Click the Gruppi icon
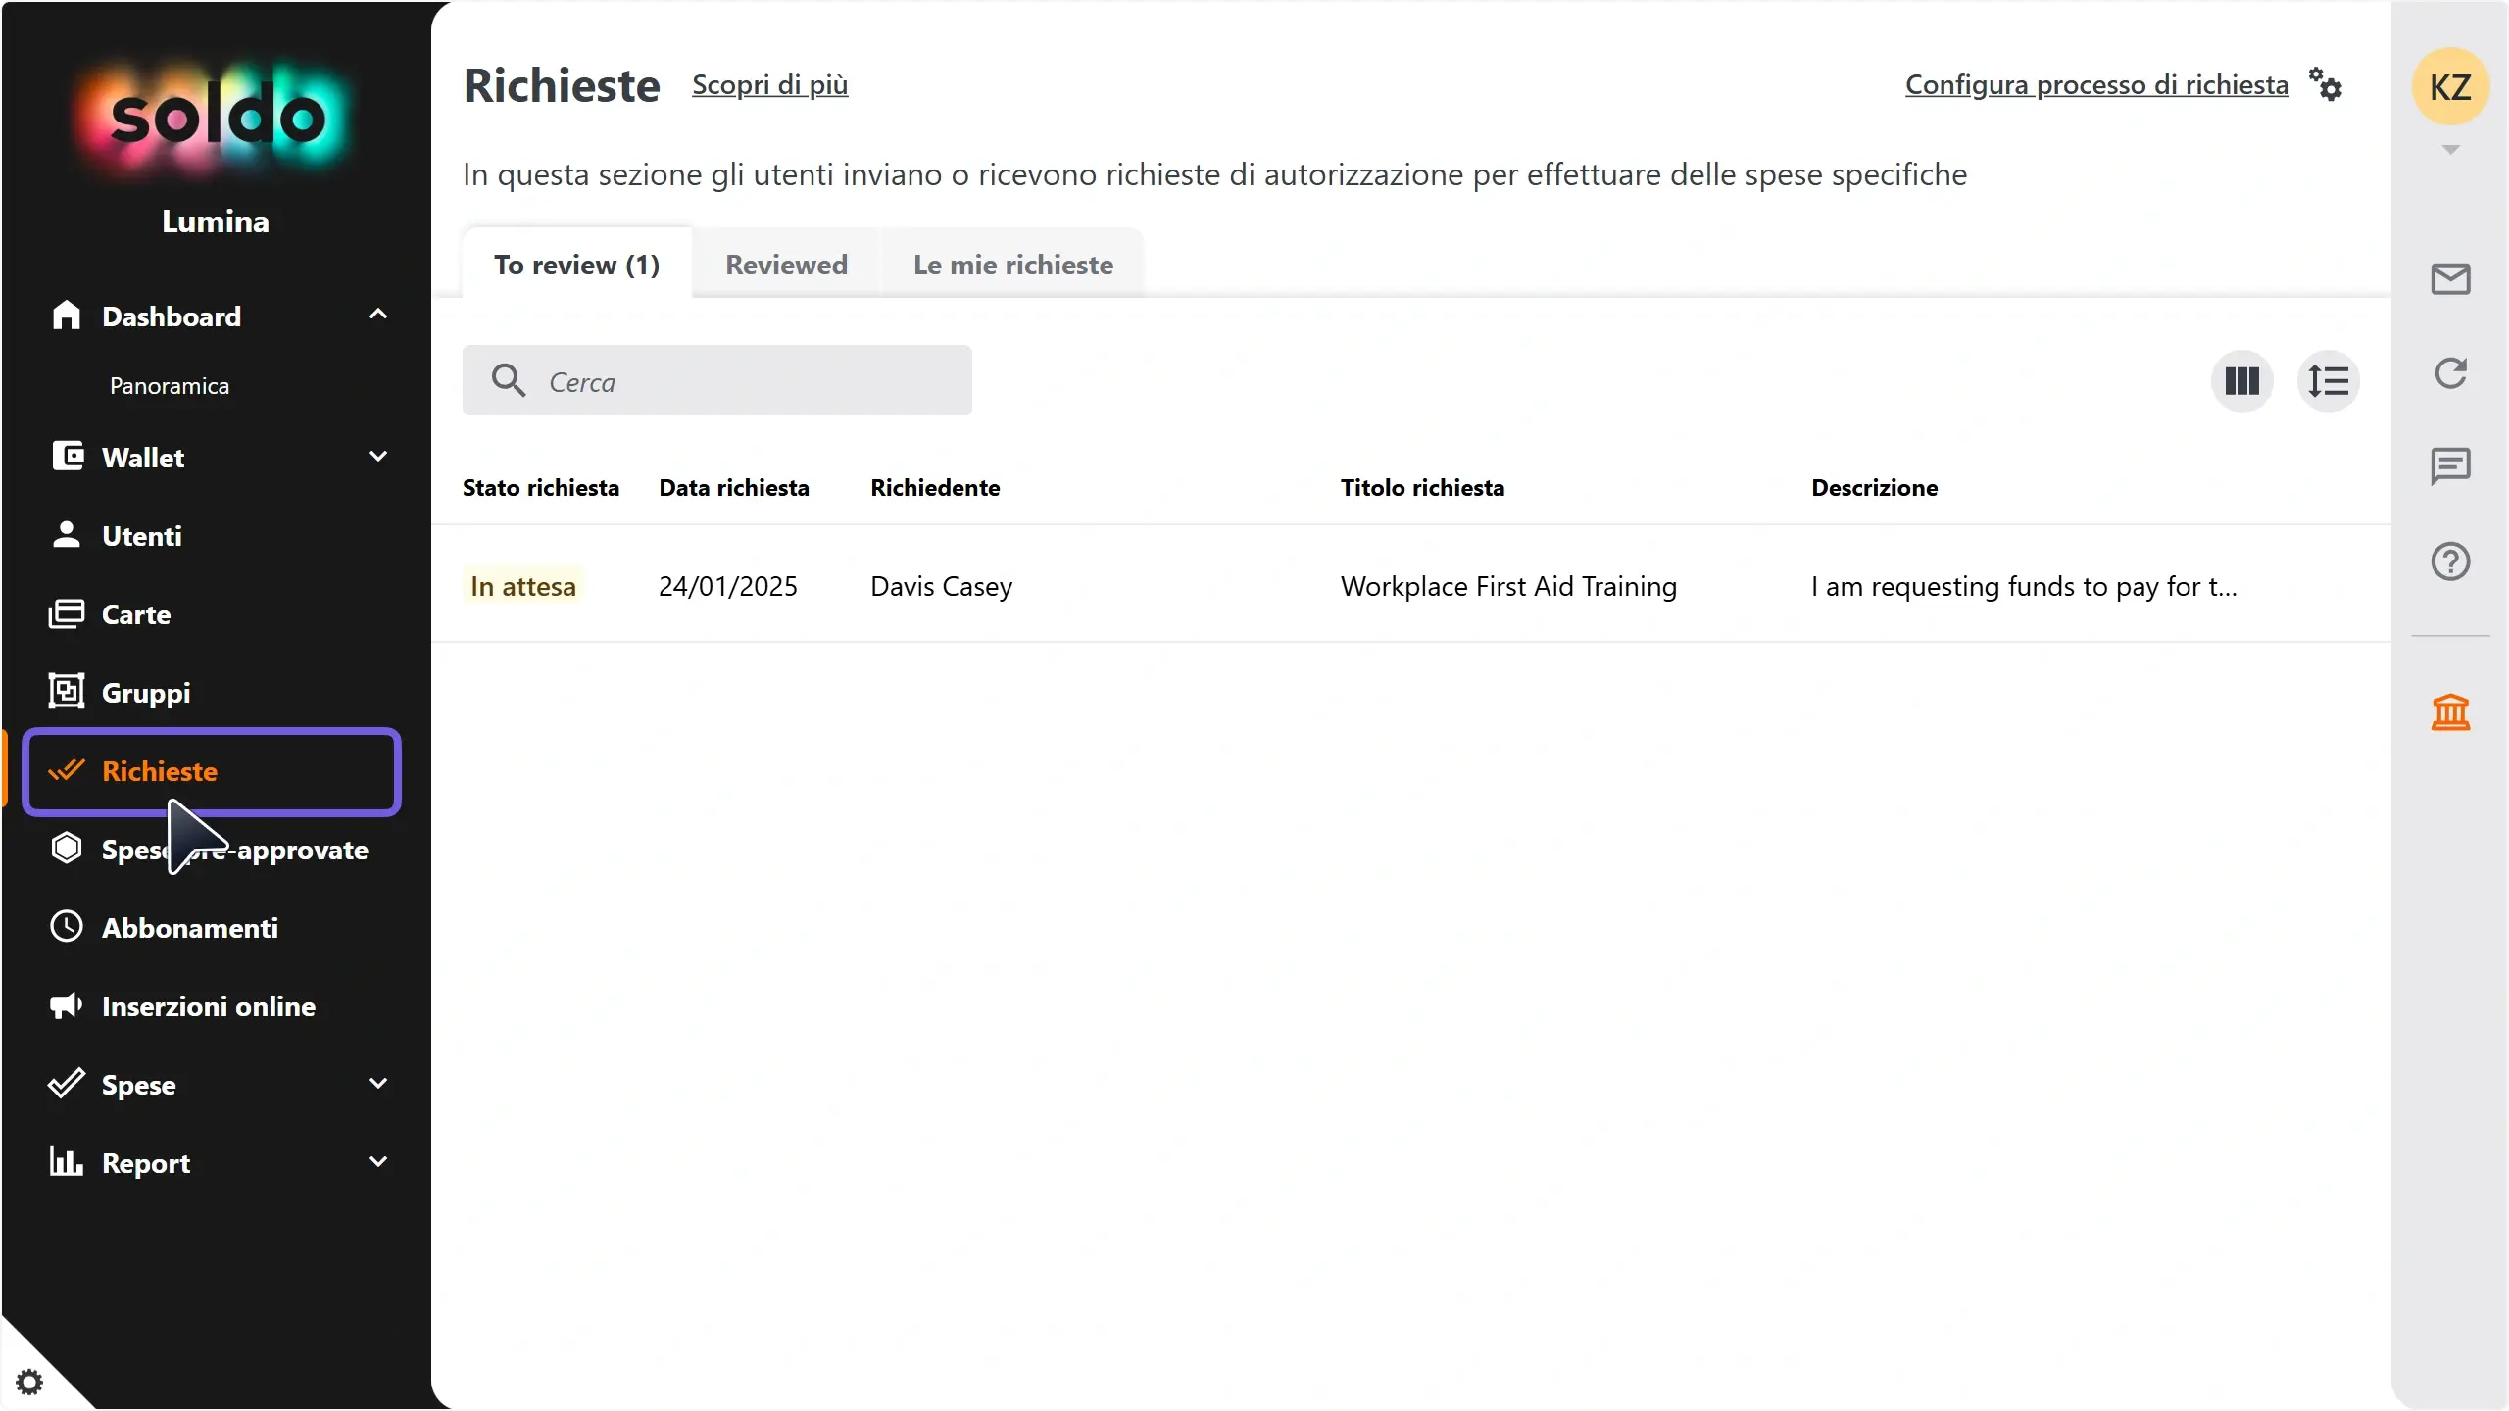Viewport: 2509px width, 1411px height. [x=67, y=692]
